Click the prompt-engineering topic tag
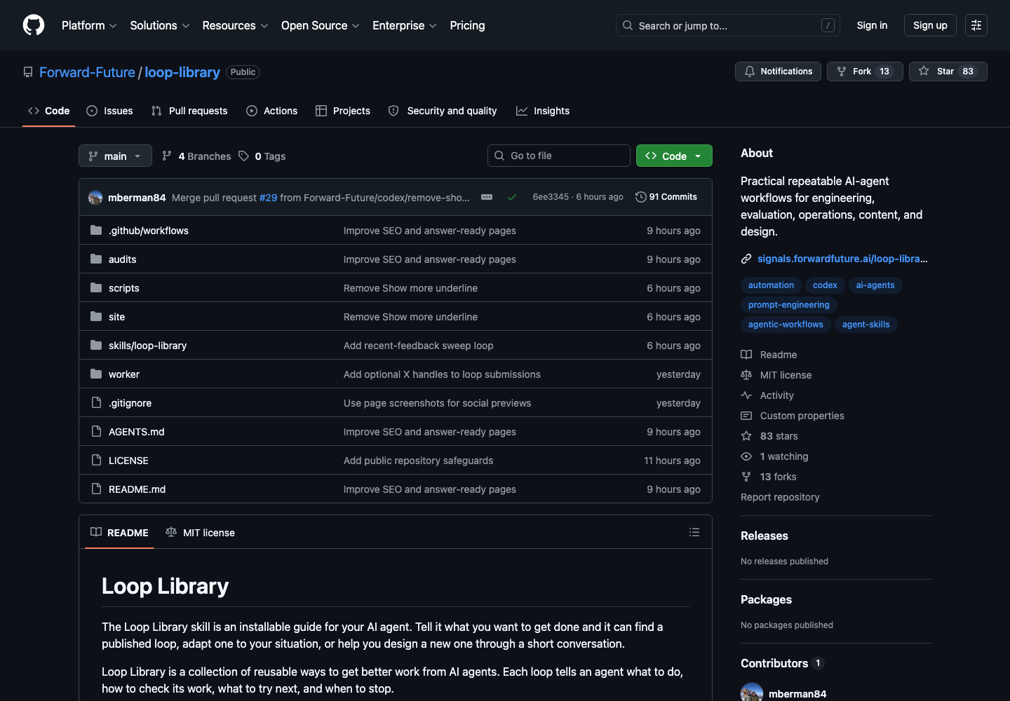1010x701 pixels. click(788, 305)
